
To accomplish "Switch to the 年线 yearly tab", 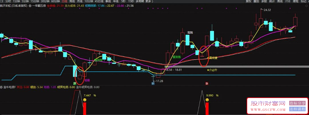I will (x=116, y=1).
